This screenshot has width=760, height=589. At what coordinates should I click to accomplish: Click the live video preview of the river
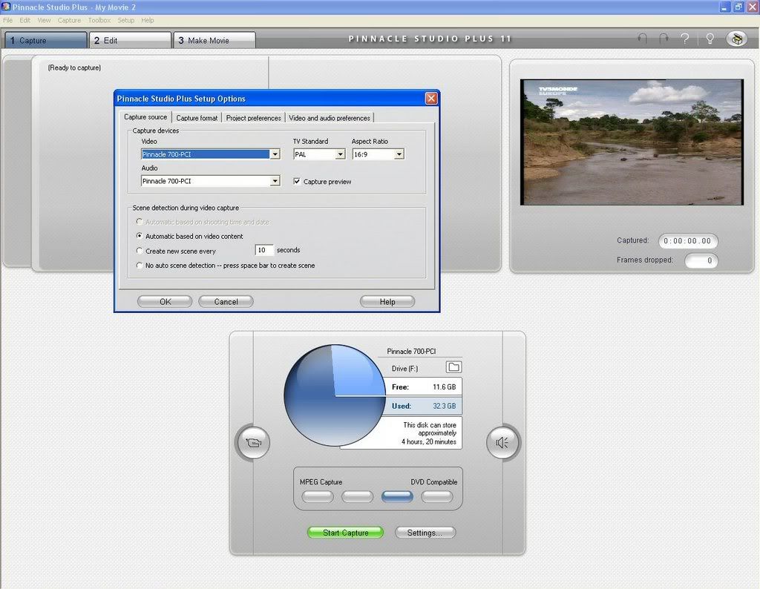(x=632, y=142)
